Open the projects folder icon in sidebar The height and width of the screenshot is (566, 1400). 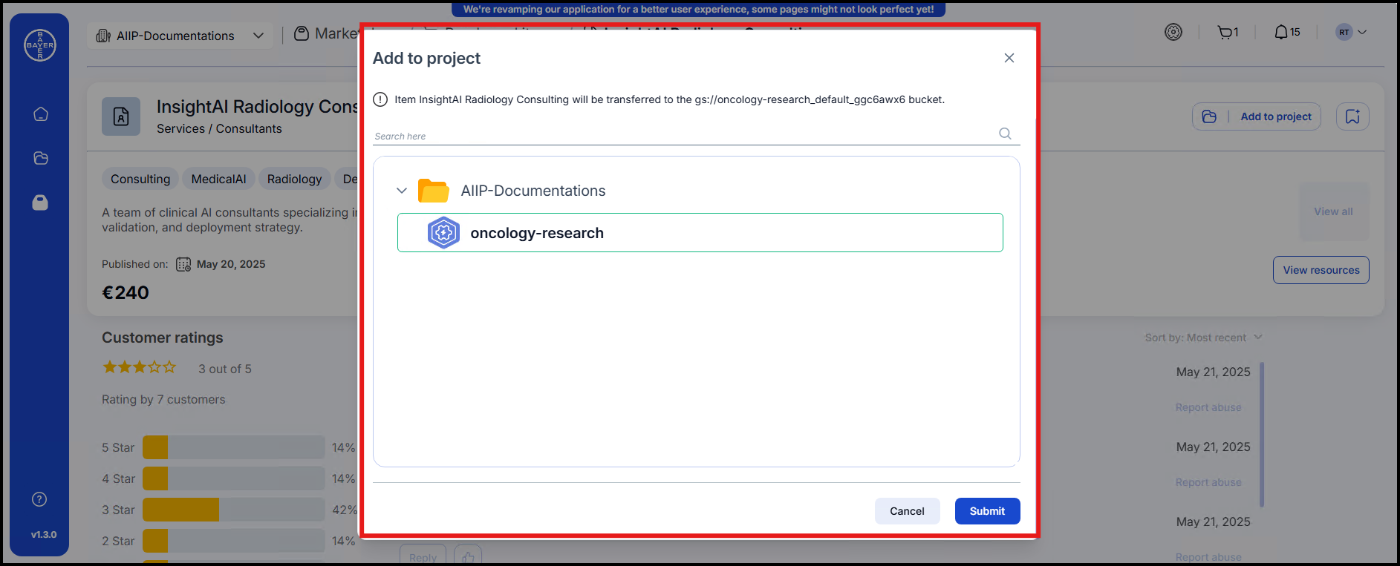[41, 158]
